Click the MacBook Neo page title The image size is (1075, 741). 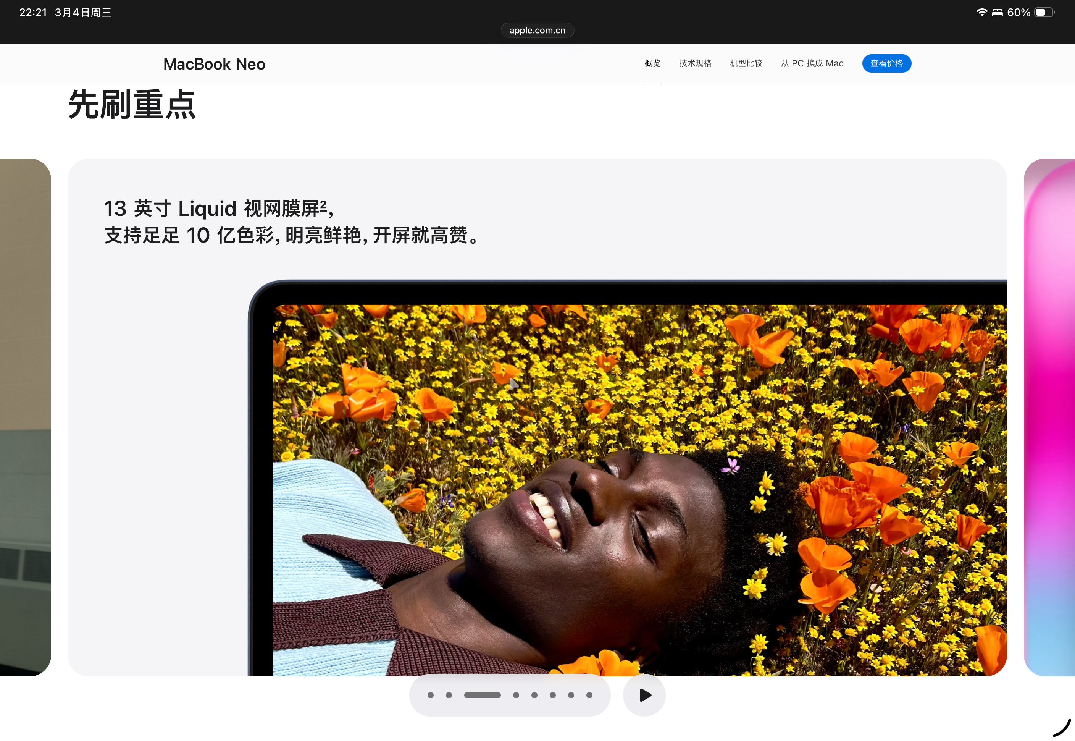click(x=214, y=64)
